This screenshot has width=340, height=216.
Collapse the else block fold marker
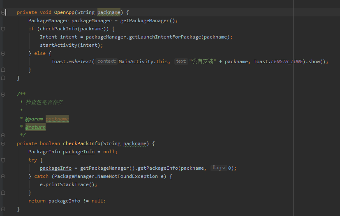coord(3,53)
